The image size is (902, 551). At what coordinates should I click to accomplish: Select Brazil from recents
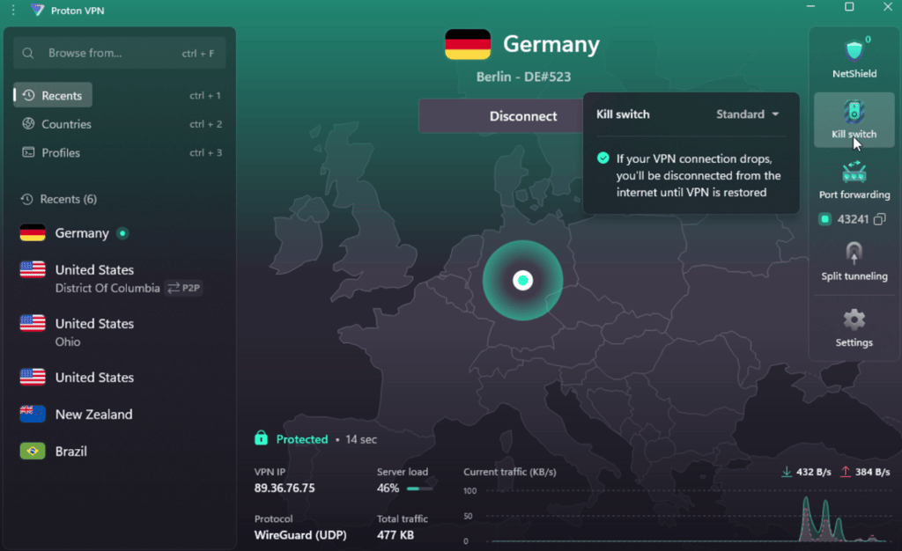point(120,451)
